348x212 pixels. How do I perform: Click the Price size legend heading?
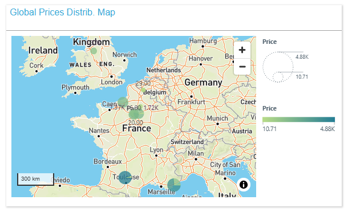269,42
